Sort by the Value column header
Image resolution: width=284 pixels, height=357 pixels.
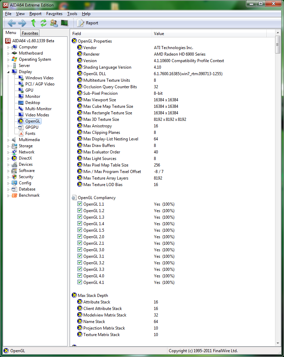[209, 34]
